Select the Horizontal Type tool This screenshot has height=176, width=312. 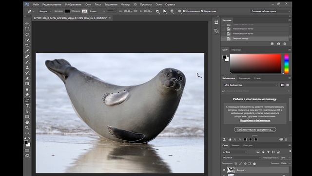click(27, 106)
